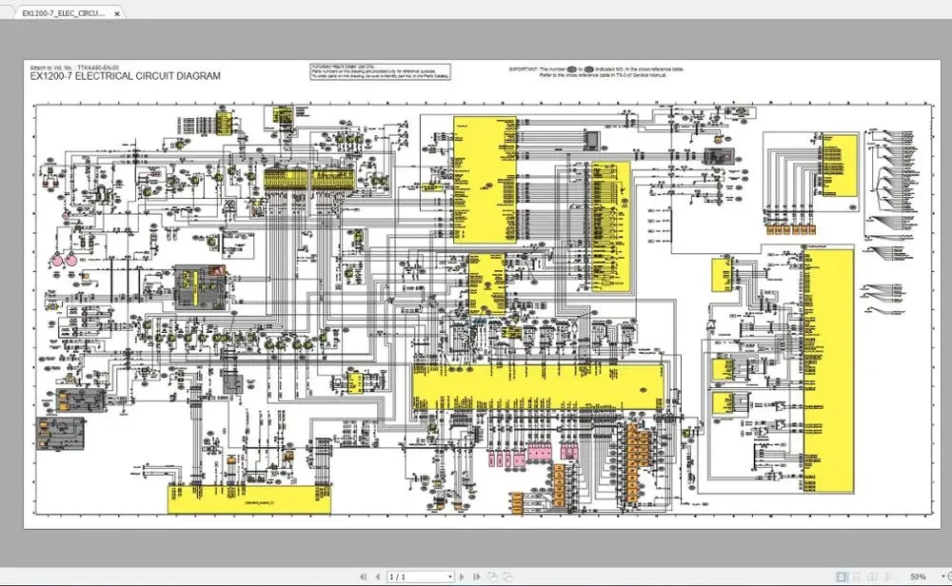The width and height of the screenshot is (952, 586).
Task: Open the page number dropdown arrow
Action: [x=449, y=576]
